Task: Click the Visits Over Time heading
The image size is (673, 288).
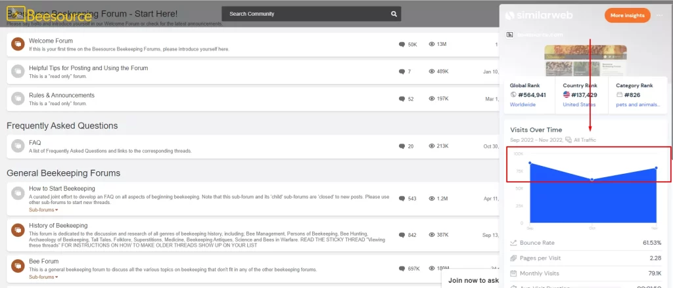Action: click(x=536, y=130)
